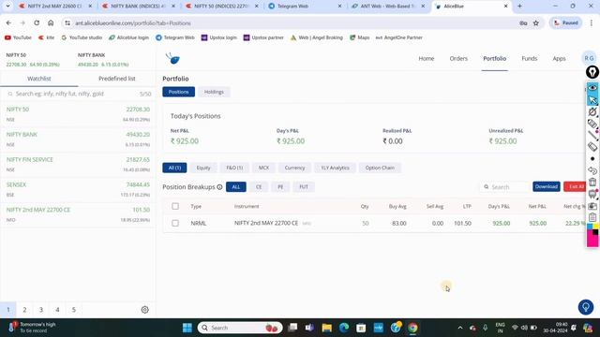Open TLY Analytics tab
600x337 pixels.
tap(335, 168)
